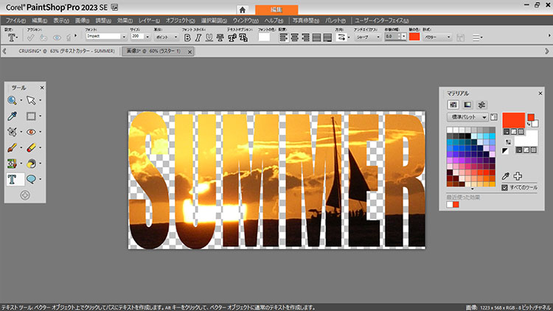Toggle italic font style
This screenshot has height=311, width=553.
point(198,36)
